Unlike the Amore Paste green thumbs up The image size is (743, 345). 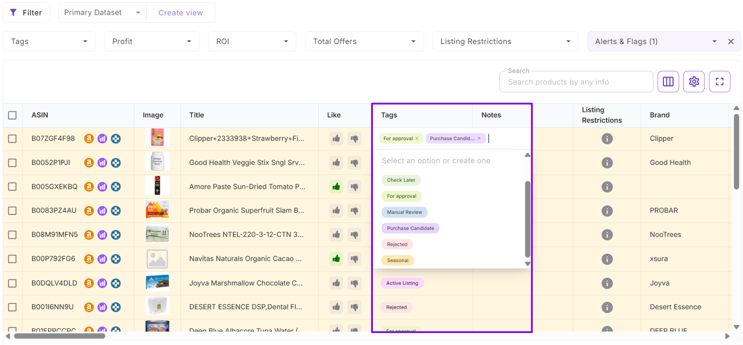click(336, 187)
